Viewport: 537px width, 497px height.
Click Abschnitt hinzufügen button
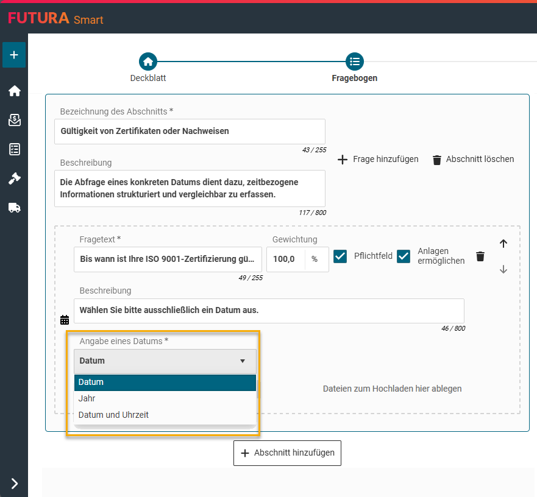point(287,453)
